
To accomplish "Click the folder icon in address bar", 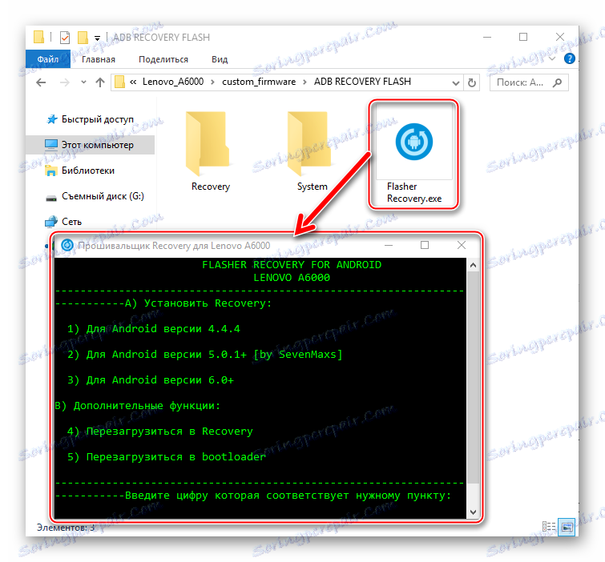I will click(120, 82).
